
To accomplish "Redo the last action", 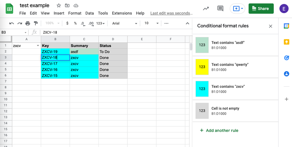I will (x=20, y=23).
